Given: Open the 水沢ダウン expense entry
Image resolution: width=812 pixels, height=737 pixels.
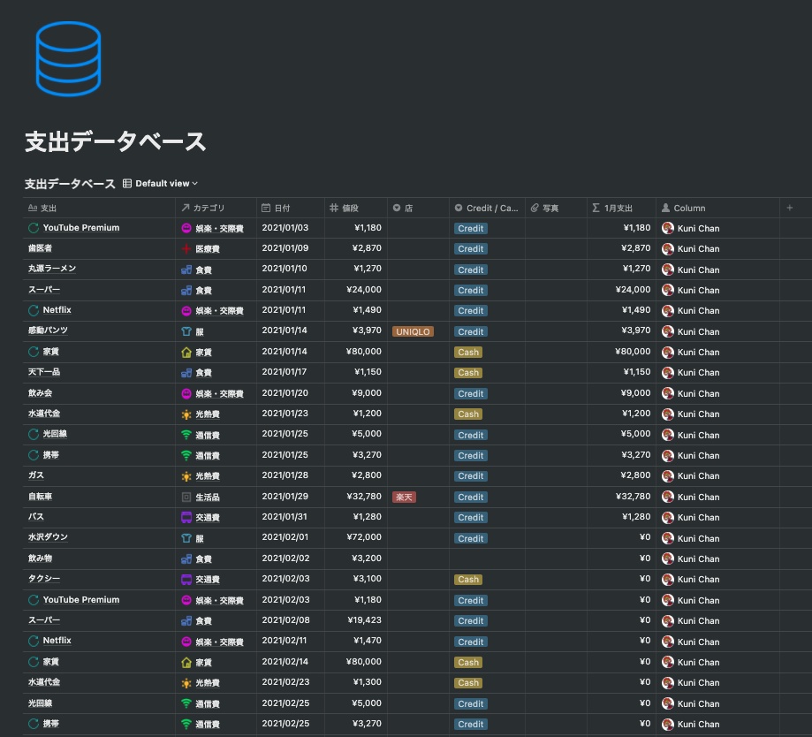Looking at the screenshot, I should click(48, 537).
